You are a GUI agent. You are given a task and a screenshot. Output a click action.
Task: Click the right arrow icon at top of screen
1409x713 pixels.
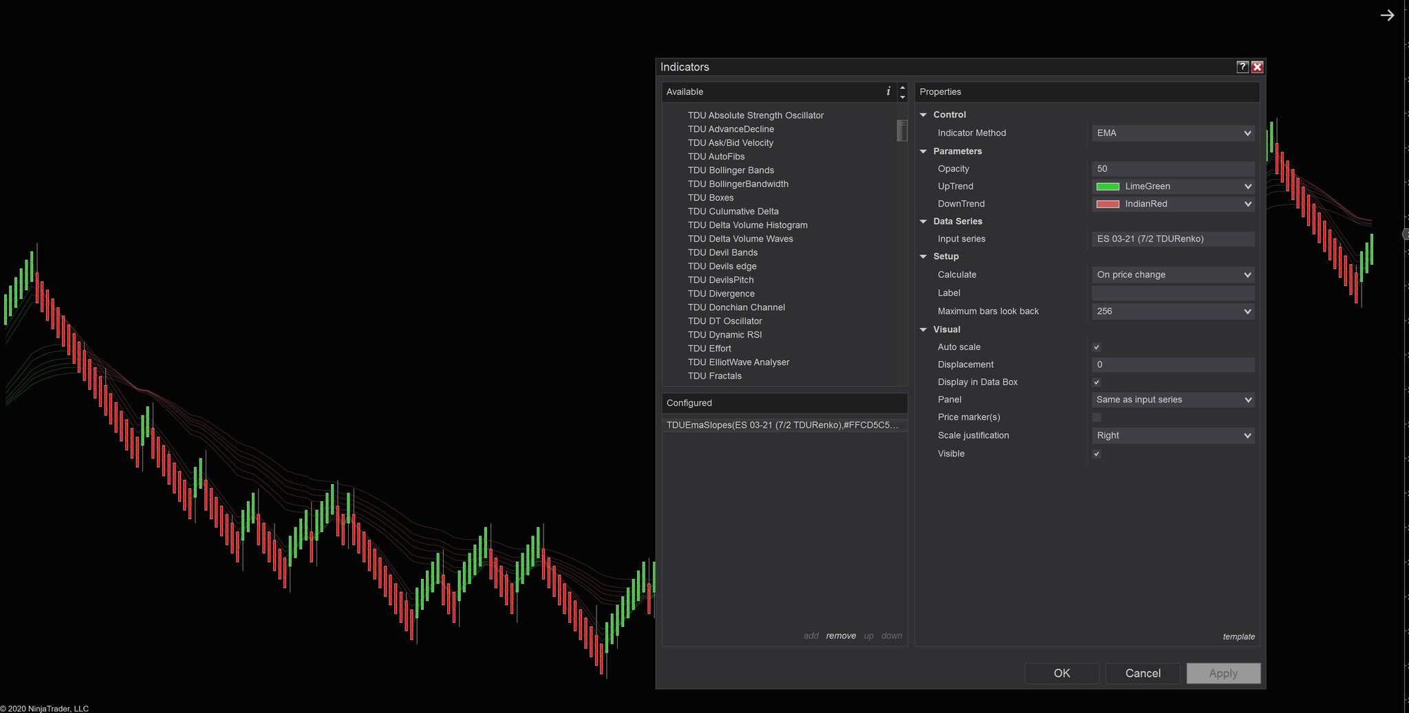click(1388, 14)
